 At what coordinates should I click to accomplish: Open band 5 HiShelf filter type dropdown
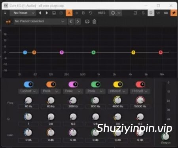tap(118, 91)
